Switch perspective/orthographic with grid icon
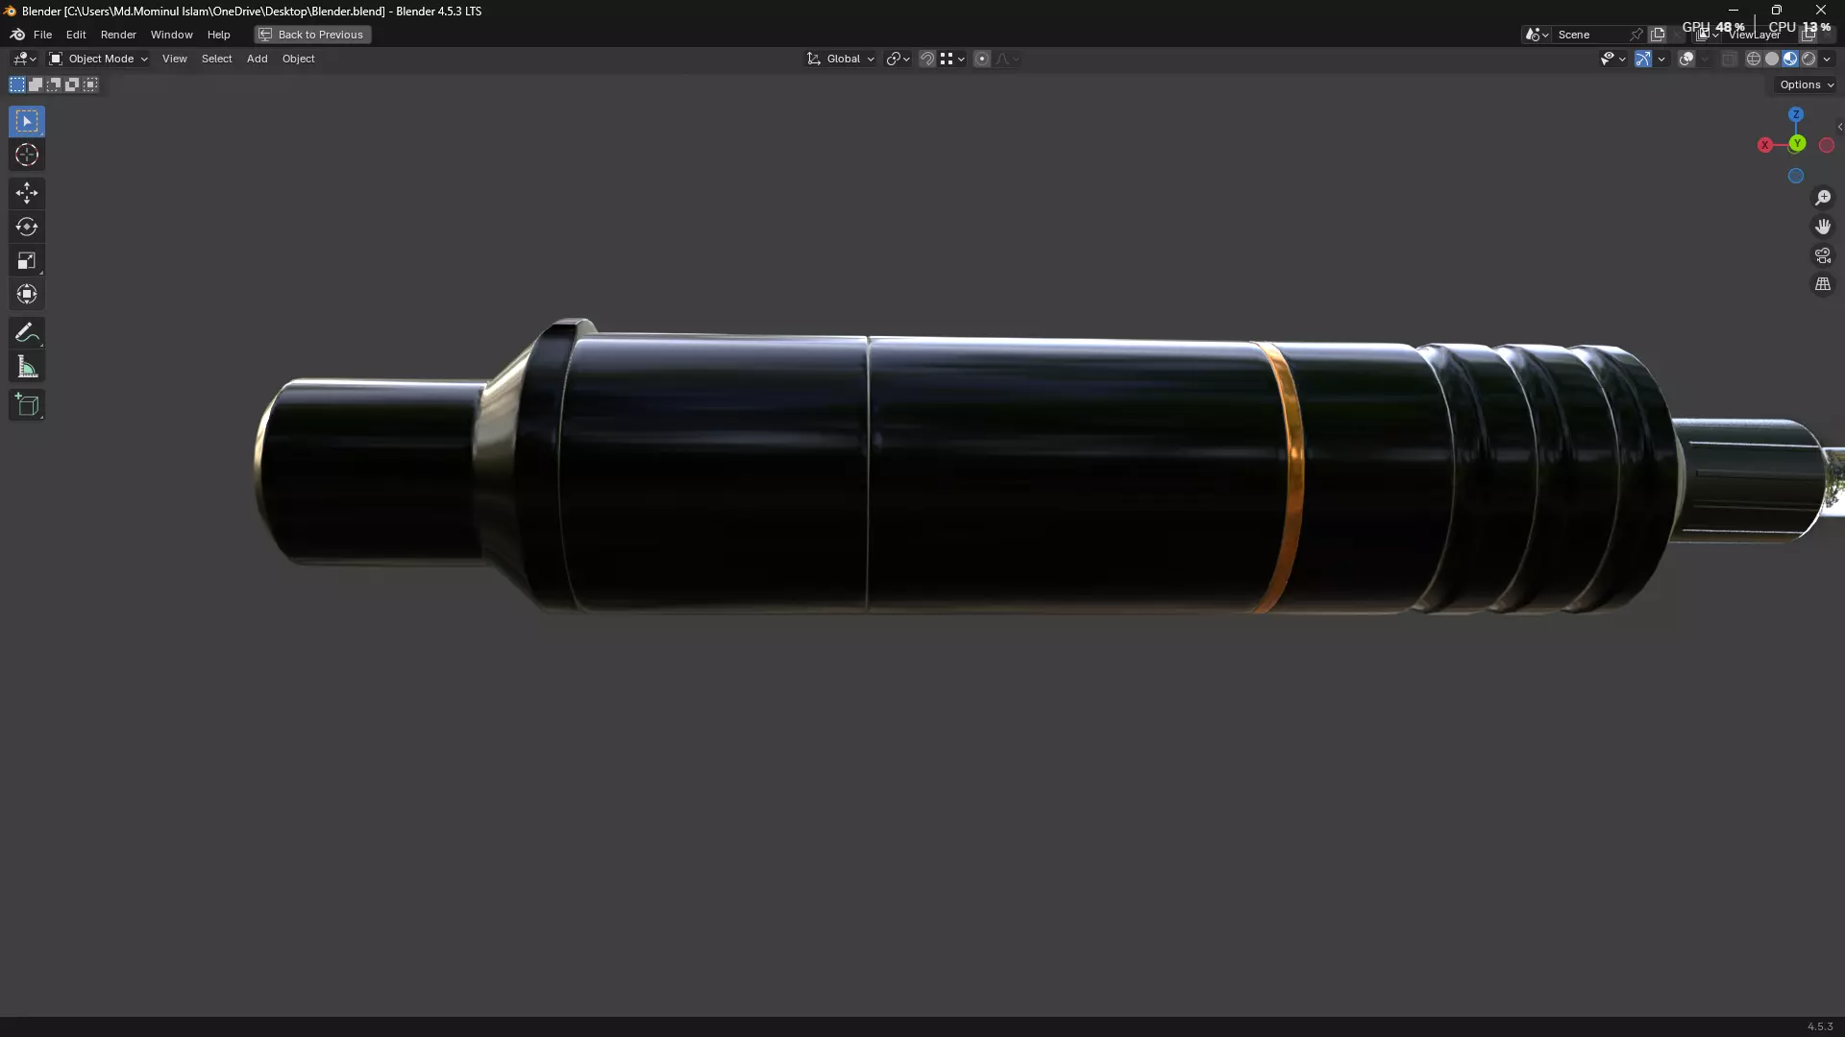This screenshot has height=1037, width=1845. [1823, 284]
